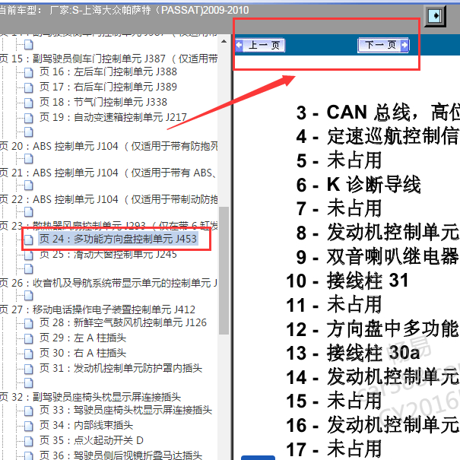This screenshot has height=460, width=460.
Task: Click the panel toggle arrow icon at top right
Action: pos(436,16)
